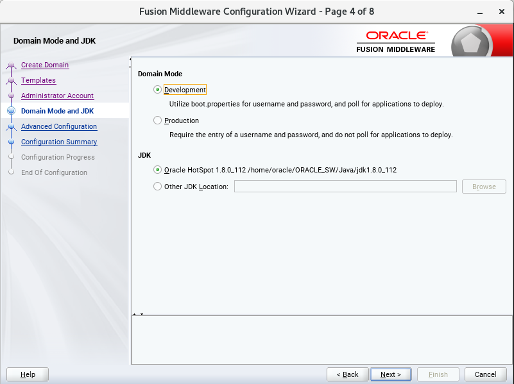514x384 pixels.
Task: Click the Advanced Configuration step node icon
Action: tap(11, 126)
